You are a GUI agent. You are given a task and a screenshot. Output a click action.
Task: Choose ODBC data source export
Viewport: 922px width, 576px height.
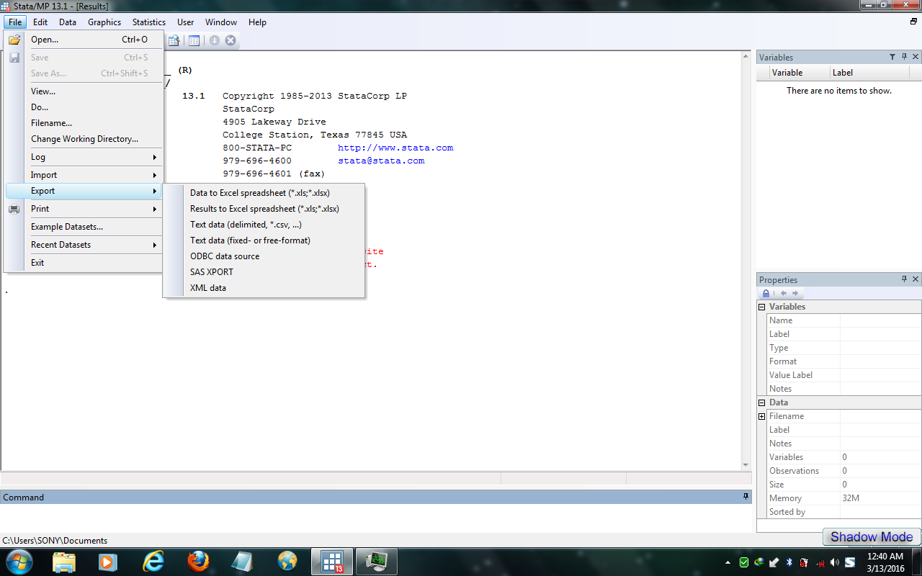tap(264, 256)
